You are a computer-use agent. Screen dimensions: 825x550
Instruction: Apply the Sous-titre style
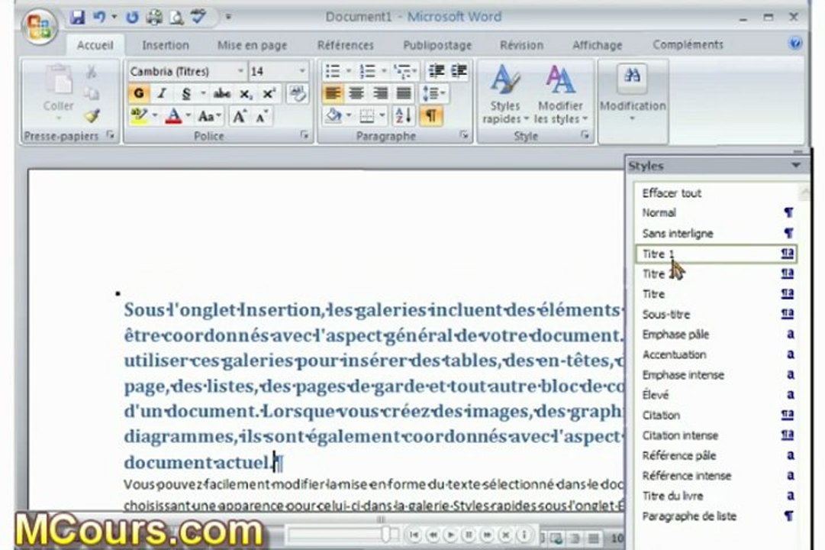(716, 315)
